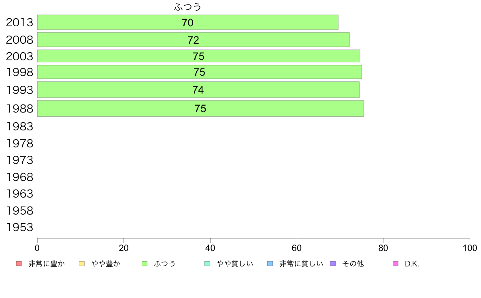Click the その他 purple legend swatch
The width and height of the screenshot is (481, 298).
(x=333, y=264)
